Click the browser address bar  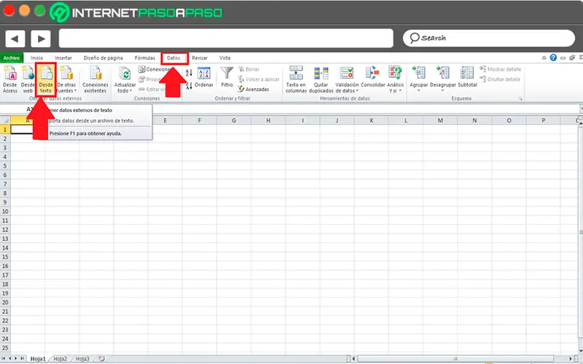(x=226, y=39)
